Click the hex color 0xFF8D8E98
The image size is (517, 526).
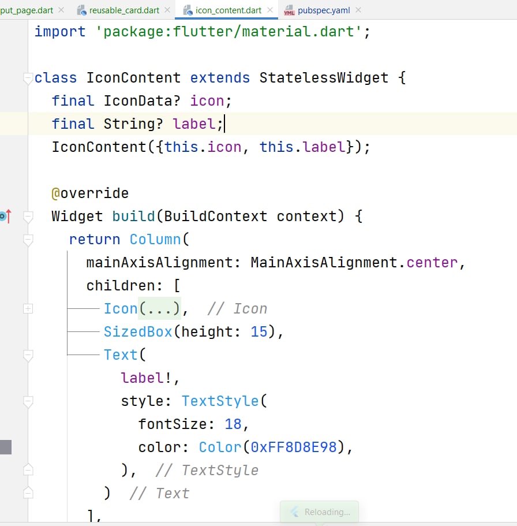coord(293,447)
